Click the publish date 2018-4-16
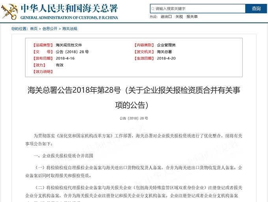Screen dimensions: 268x202 65,58
